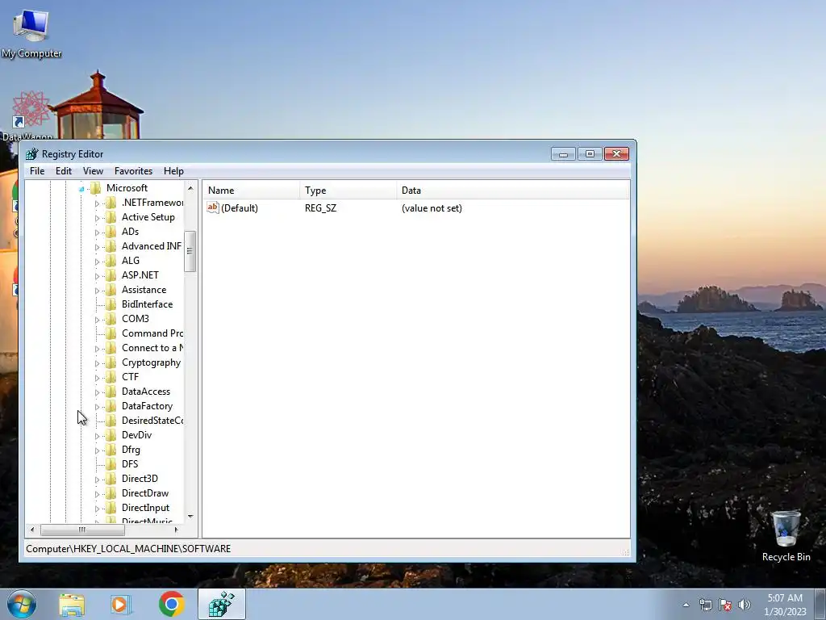
Task: Click the Registry Editor taskbar button
Action: click(x=222, y=604)
